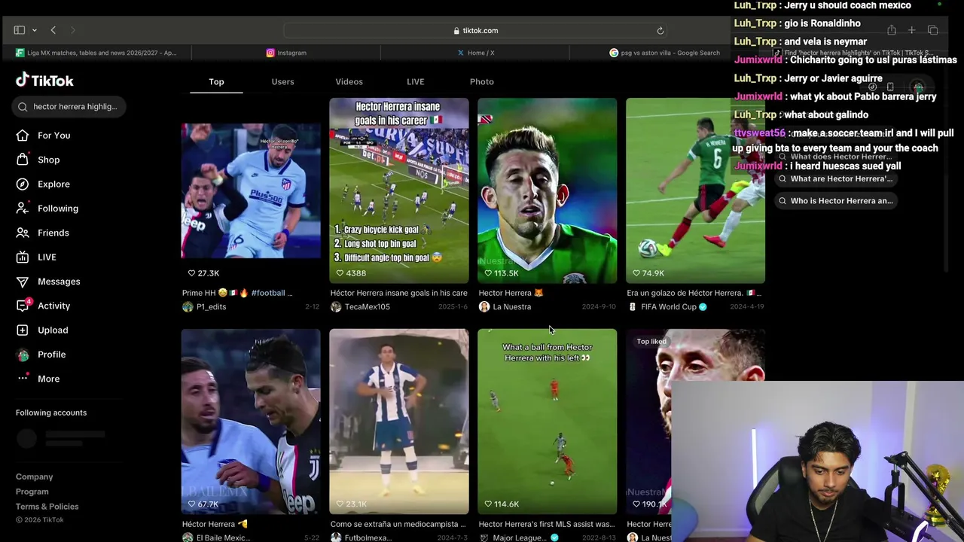Click the "Como se extraña un mediocampista" caption

tap(398, 524)
